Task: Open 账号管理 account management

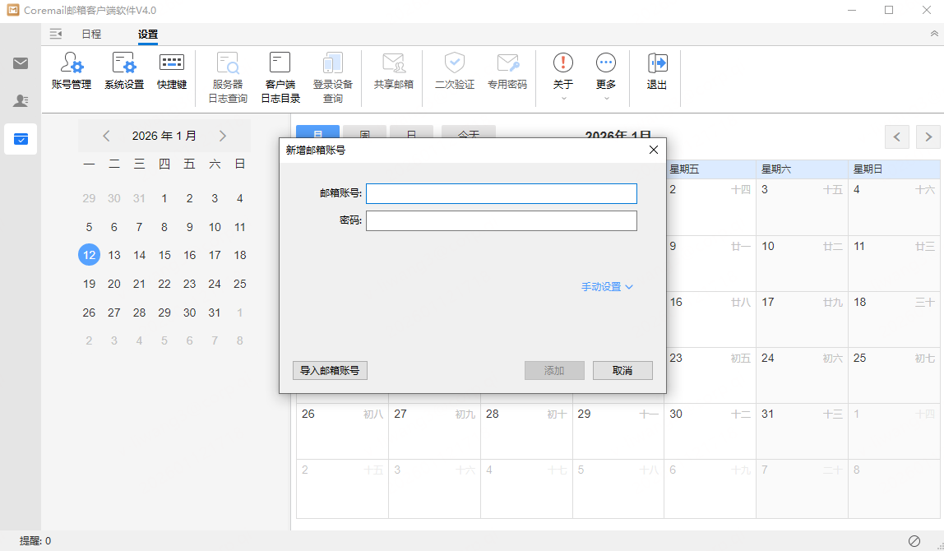Action: pos(72,72)
